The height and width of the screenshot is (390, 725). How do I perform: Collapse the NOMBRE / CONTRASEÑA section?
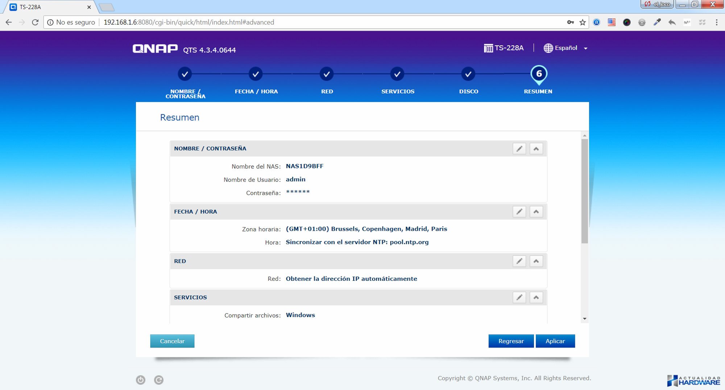point(536,149)
